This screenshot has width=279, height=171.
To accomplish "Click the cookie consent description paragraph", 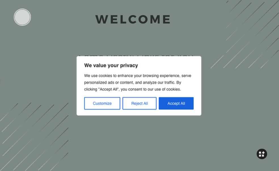I will point(138,82).
